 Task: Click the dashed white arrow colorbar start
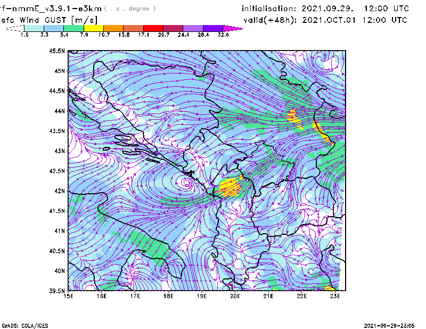(x=15, y=28)
